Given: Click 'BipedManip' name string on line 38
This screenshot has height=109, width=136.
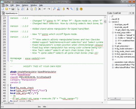Looking at the screenshot, I should pos(24,74).
